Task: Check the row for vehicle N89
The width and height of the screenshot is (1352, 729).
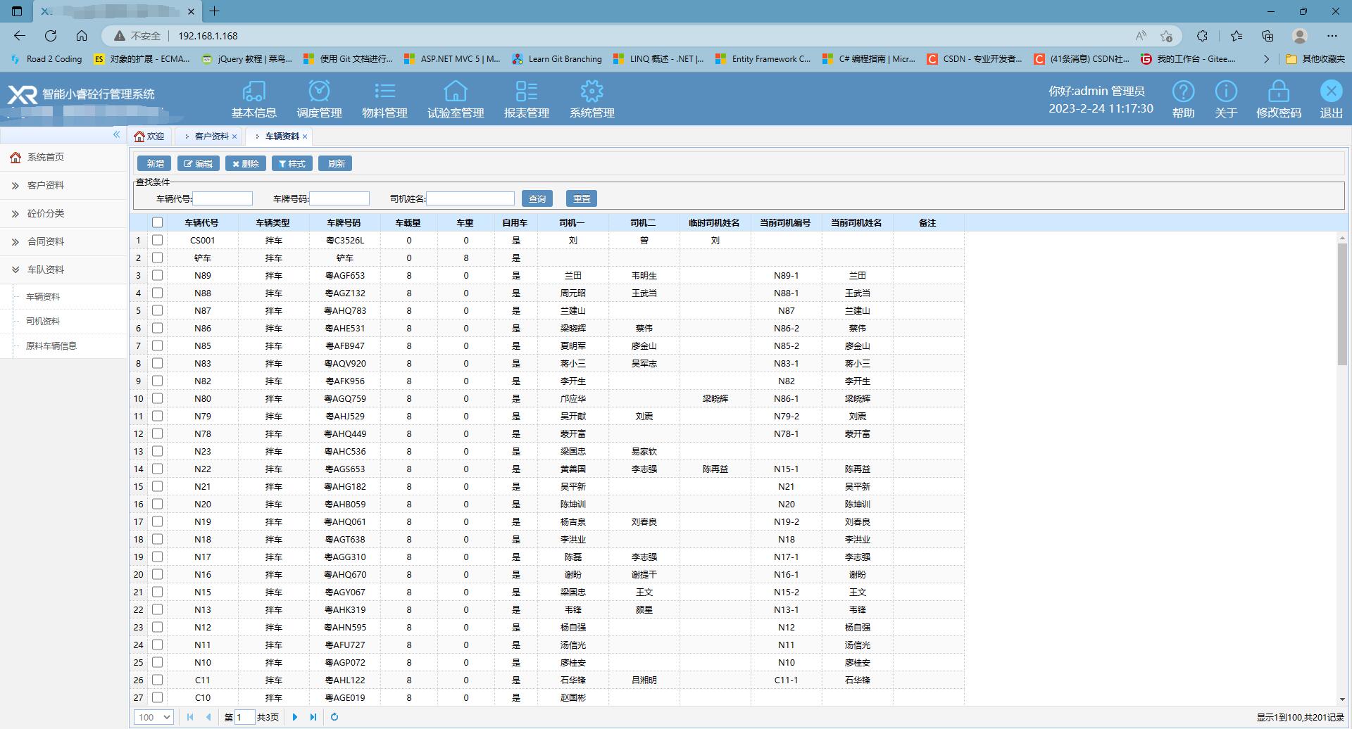Action: pos(157,275)
